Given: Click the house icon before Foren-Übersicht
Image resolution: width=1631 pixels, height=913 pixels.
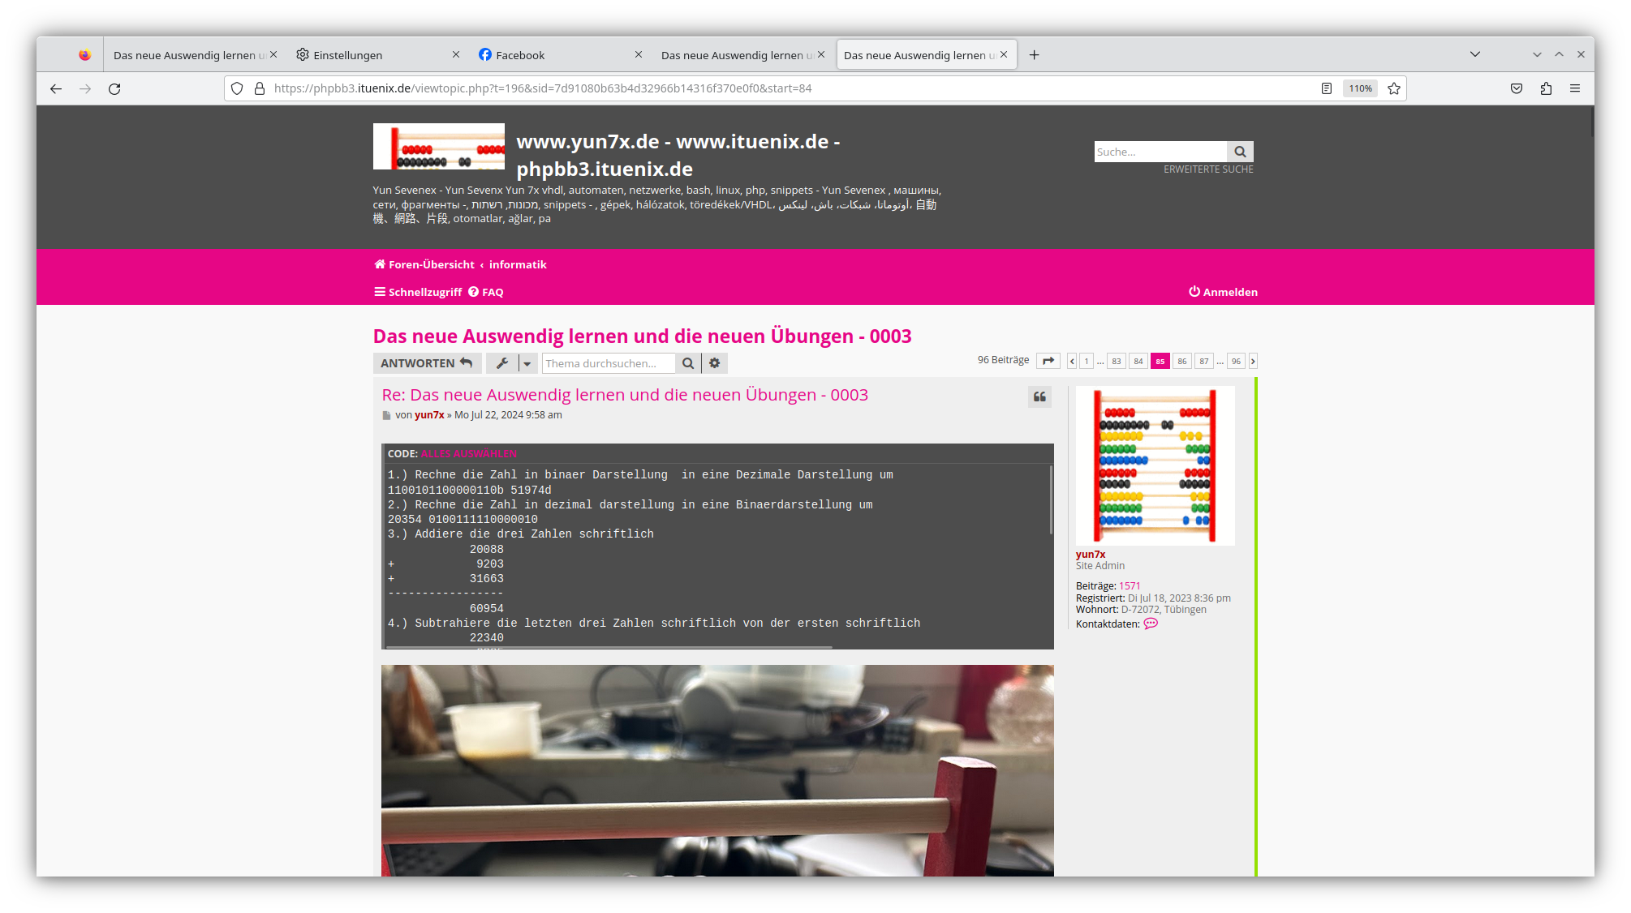Looking at the screenshot, I should (379, 264).
